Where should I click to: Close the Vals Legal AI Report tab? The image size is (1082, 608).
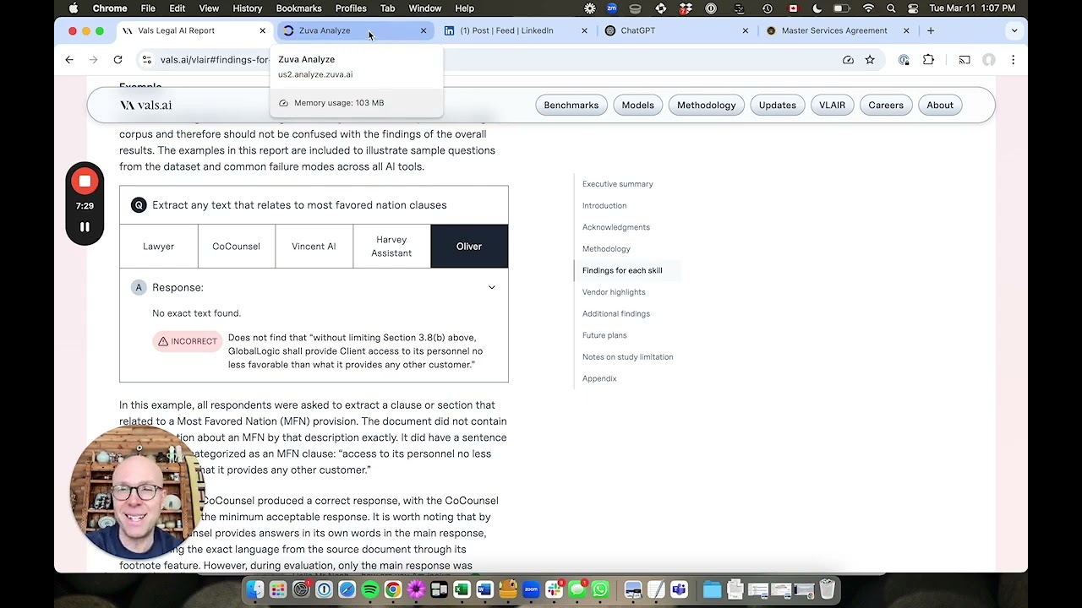262,30
